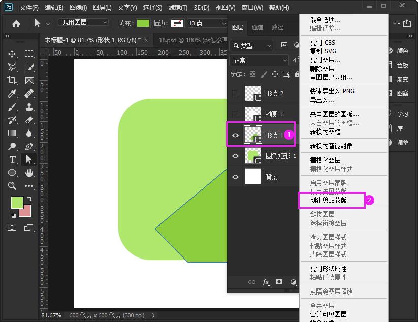Hide the 背景 layer

(x=235, y=177)
